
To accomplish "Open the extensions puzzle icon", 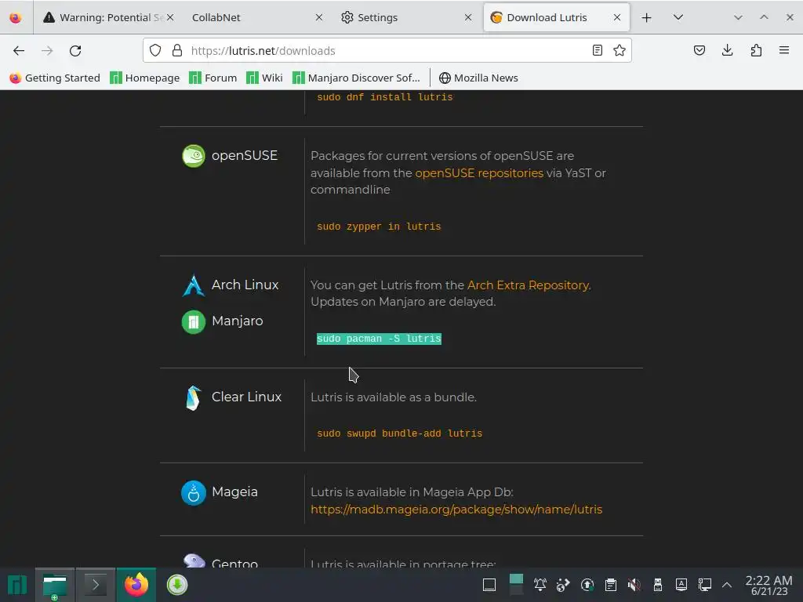I will tap(756, 51).
